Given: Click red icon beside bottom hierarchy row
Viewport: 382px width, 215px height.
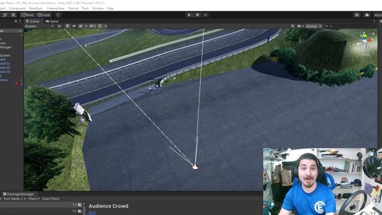Looking at the screenshot, I should 17,84.
